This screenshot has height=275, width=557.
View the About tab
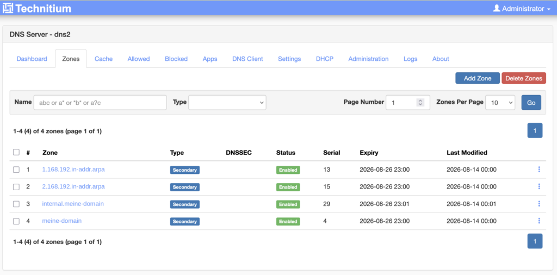point(441,59)
